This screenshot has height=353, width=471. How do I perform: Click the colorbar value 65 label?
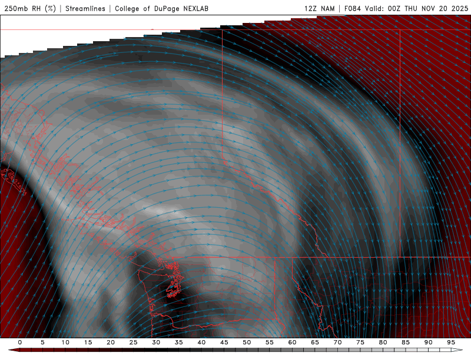coord(314,342)
